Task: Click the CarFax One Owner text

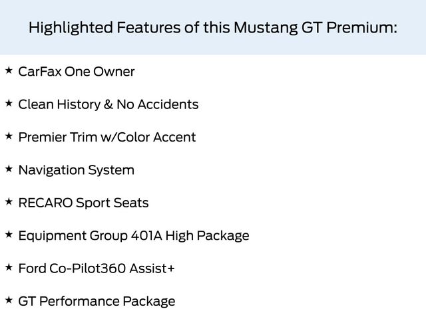Action: (77, 71)
